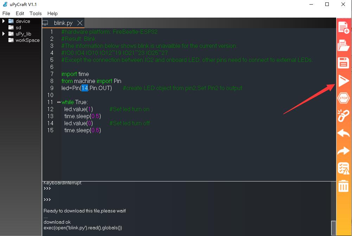Screen dimensions: 352x236
Task: Click the '#Set led turn on' comment
Action: 129,109
